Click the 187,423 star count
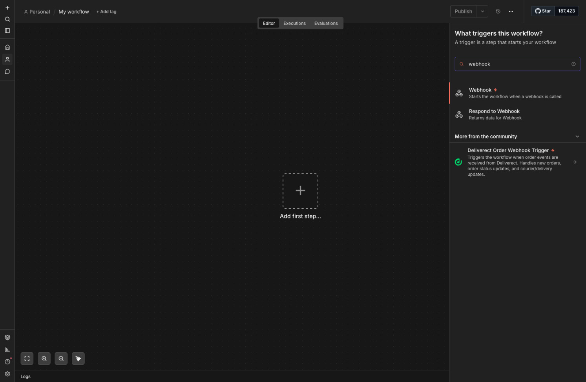Viewport: 586px width, 382px height. [x=566, y=11]
